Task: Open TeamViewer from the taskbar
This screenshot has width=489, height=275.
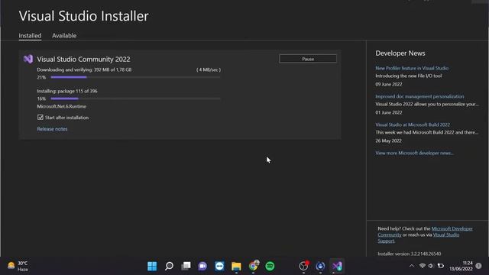Action: 219,266
